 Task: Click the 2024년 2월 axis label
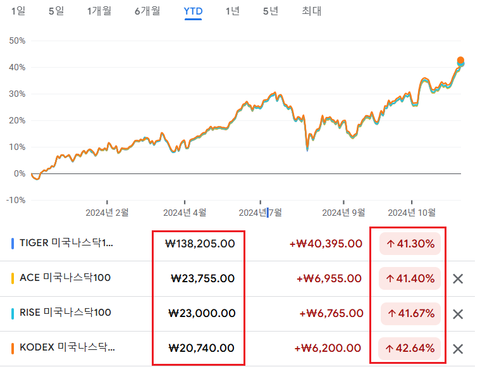107,213
